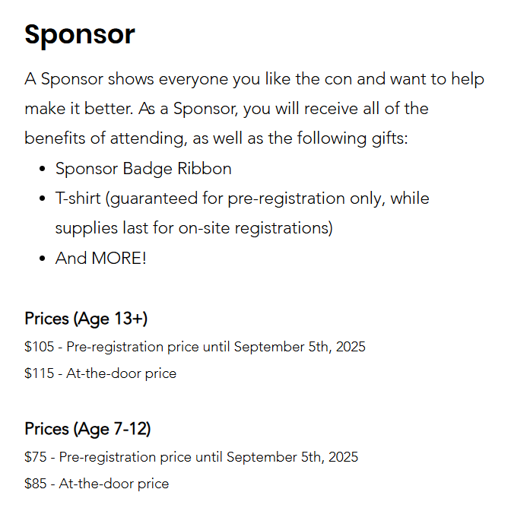Click the "supplies last for on-site registrations" line
This screenshot has width=530, height=524.
(x=194, y=228)
